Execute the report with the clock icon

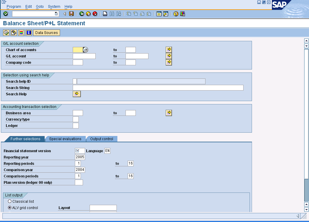click(6, 32)
